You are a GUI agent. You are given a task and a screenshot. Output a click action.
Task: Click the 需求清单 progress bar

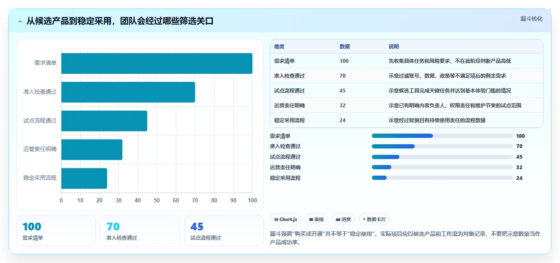tap(442, 136)
